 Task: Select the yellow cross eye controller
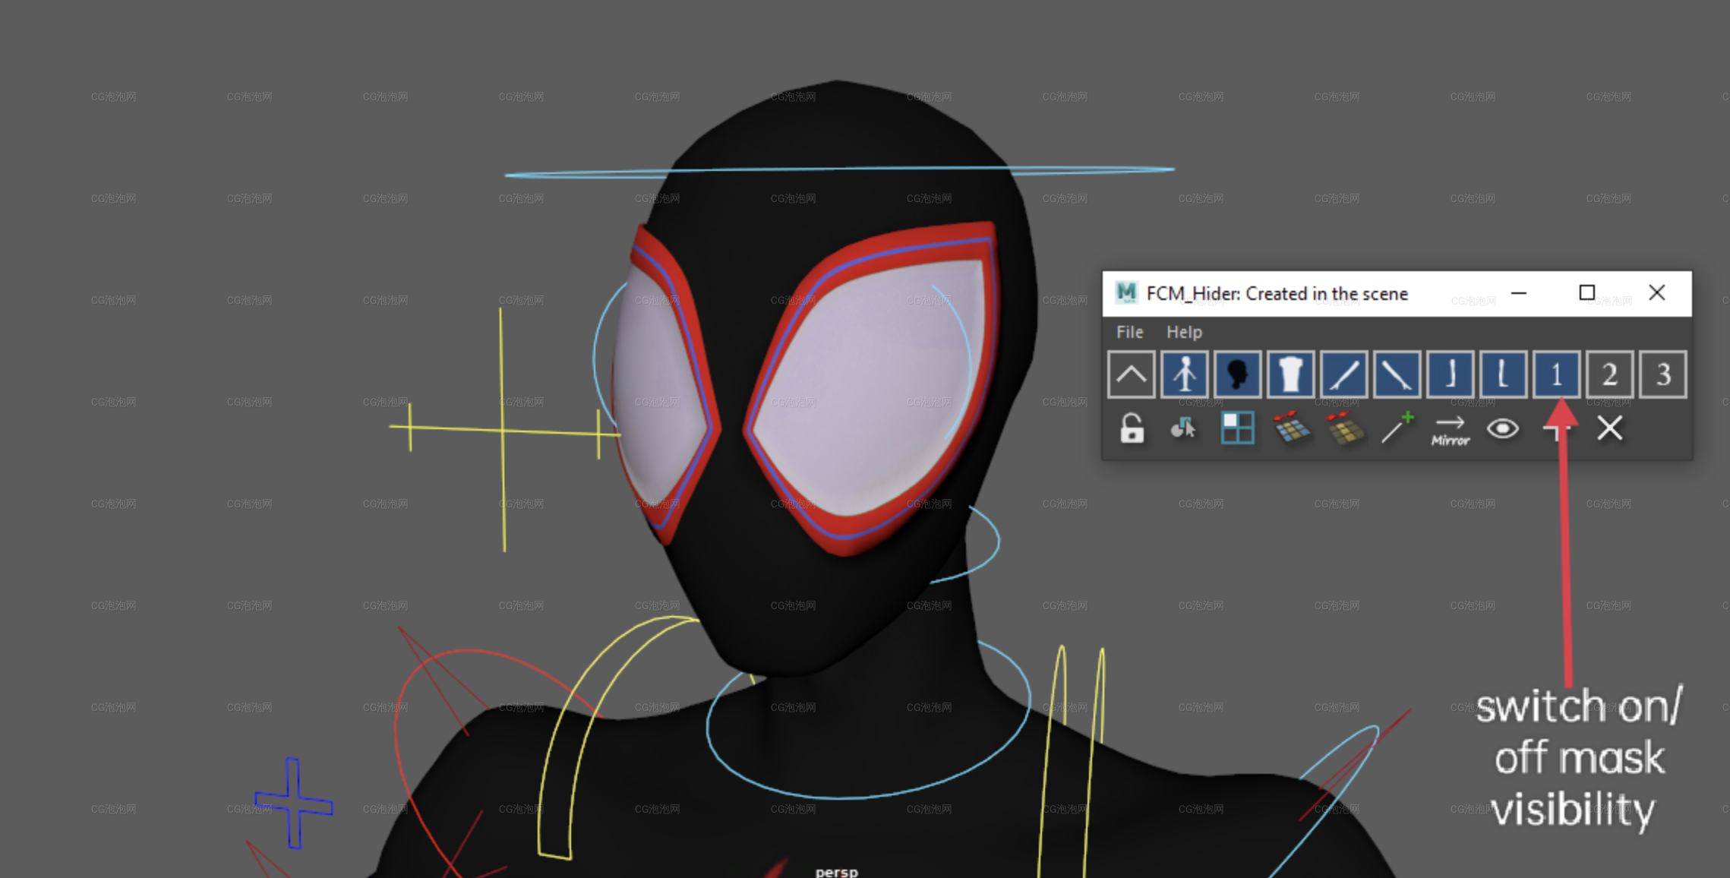coord(502,430)
